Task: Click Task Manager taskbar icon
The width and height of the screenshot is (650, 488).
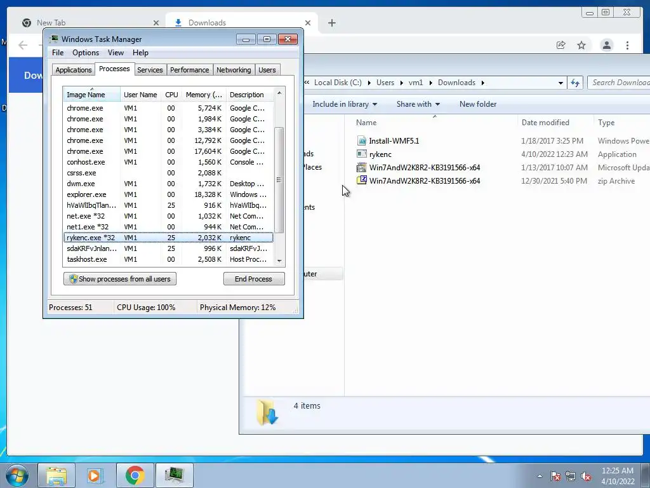Action: coord(174,475)
